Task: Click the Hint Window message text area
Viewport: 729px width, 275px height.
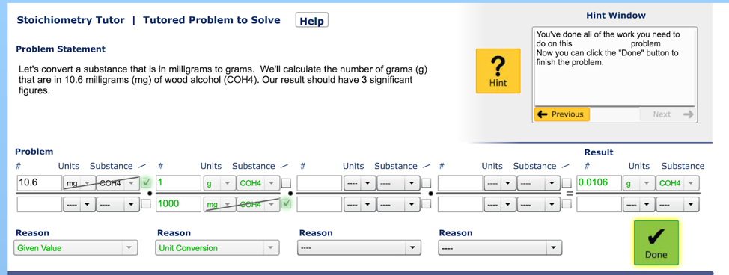Action: [614, 67]
